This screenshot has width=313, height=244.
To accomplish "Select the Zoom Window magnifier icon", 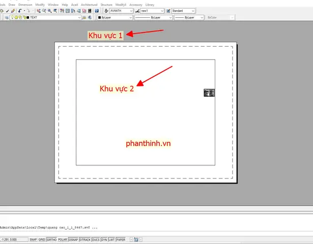I will pyautogui.click(x=49, y=11).
